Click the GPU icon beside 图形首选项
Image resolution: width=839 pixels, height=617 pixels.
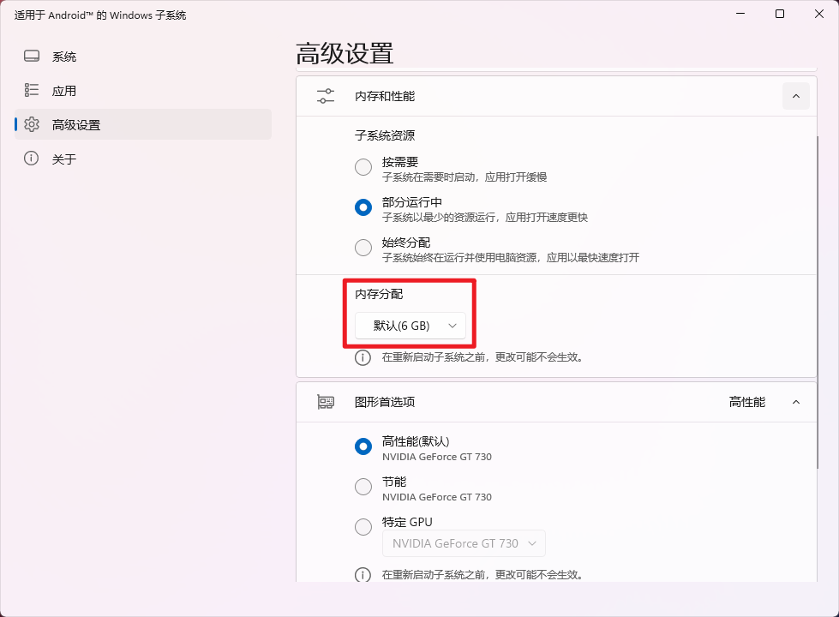coord(325,401)
